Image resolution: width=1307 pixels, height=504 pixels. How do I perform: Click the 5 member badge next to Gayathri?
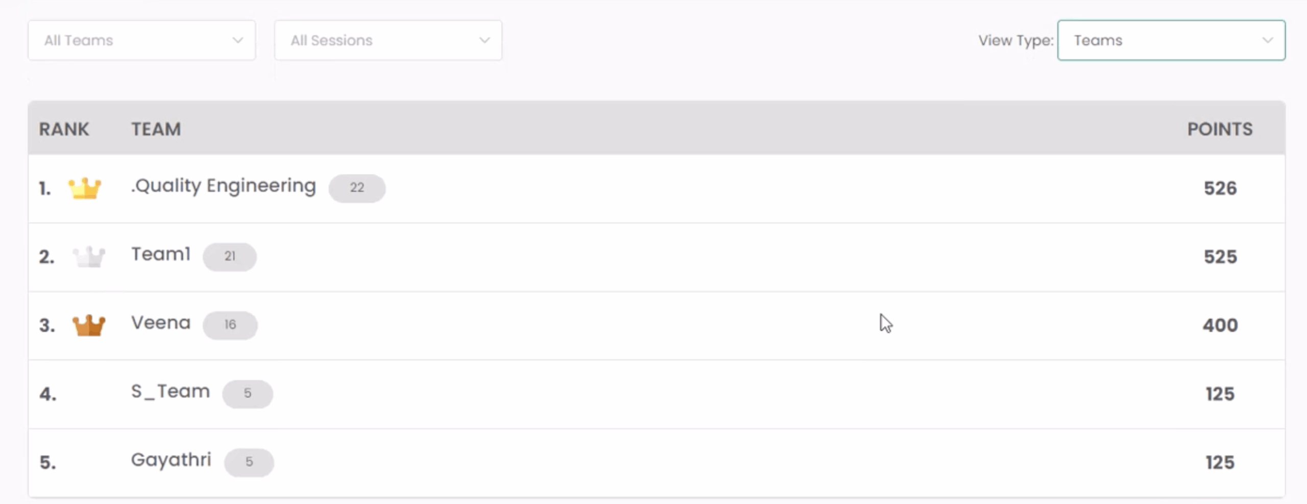(249, 462)
